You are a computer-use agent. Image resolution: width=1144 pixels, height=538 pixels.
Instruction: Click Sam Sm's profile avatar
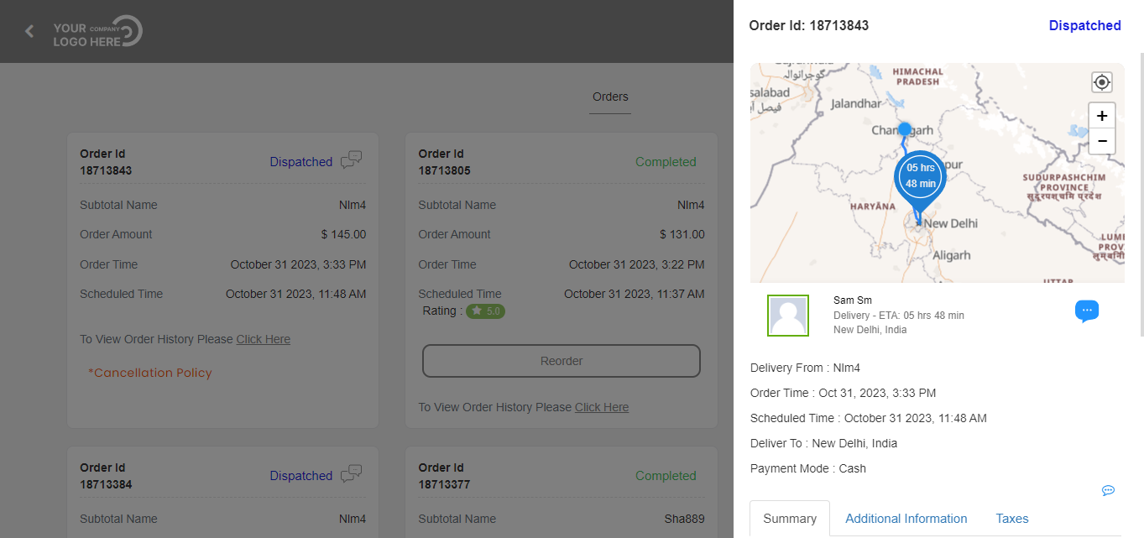tap(788, 316)
